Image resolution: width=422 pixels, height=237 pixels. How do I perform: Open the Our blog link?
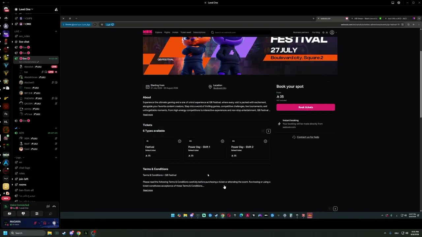click(x=316, y=32)
